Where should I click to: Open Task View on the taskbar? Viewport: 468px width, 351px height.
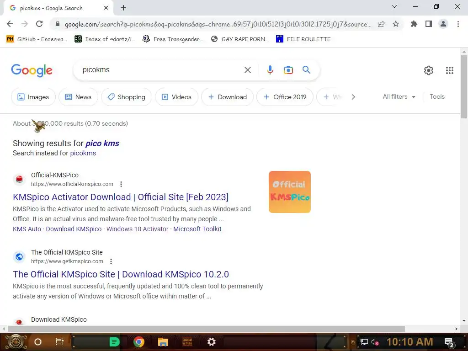[x=60, y=342]
